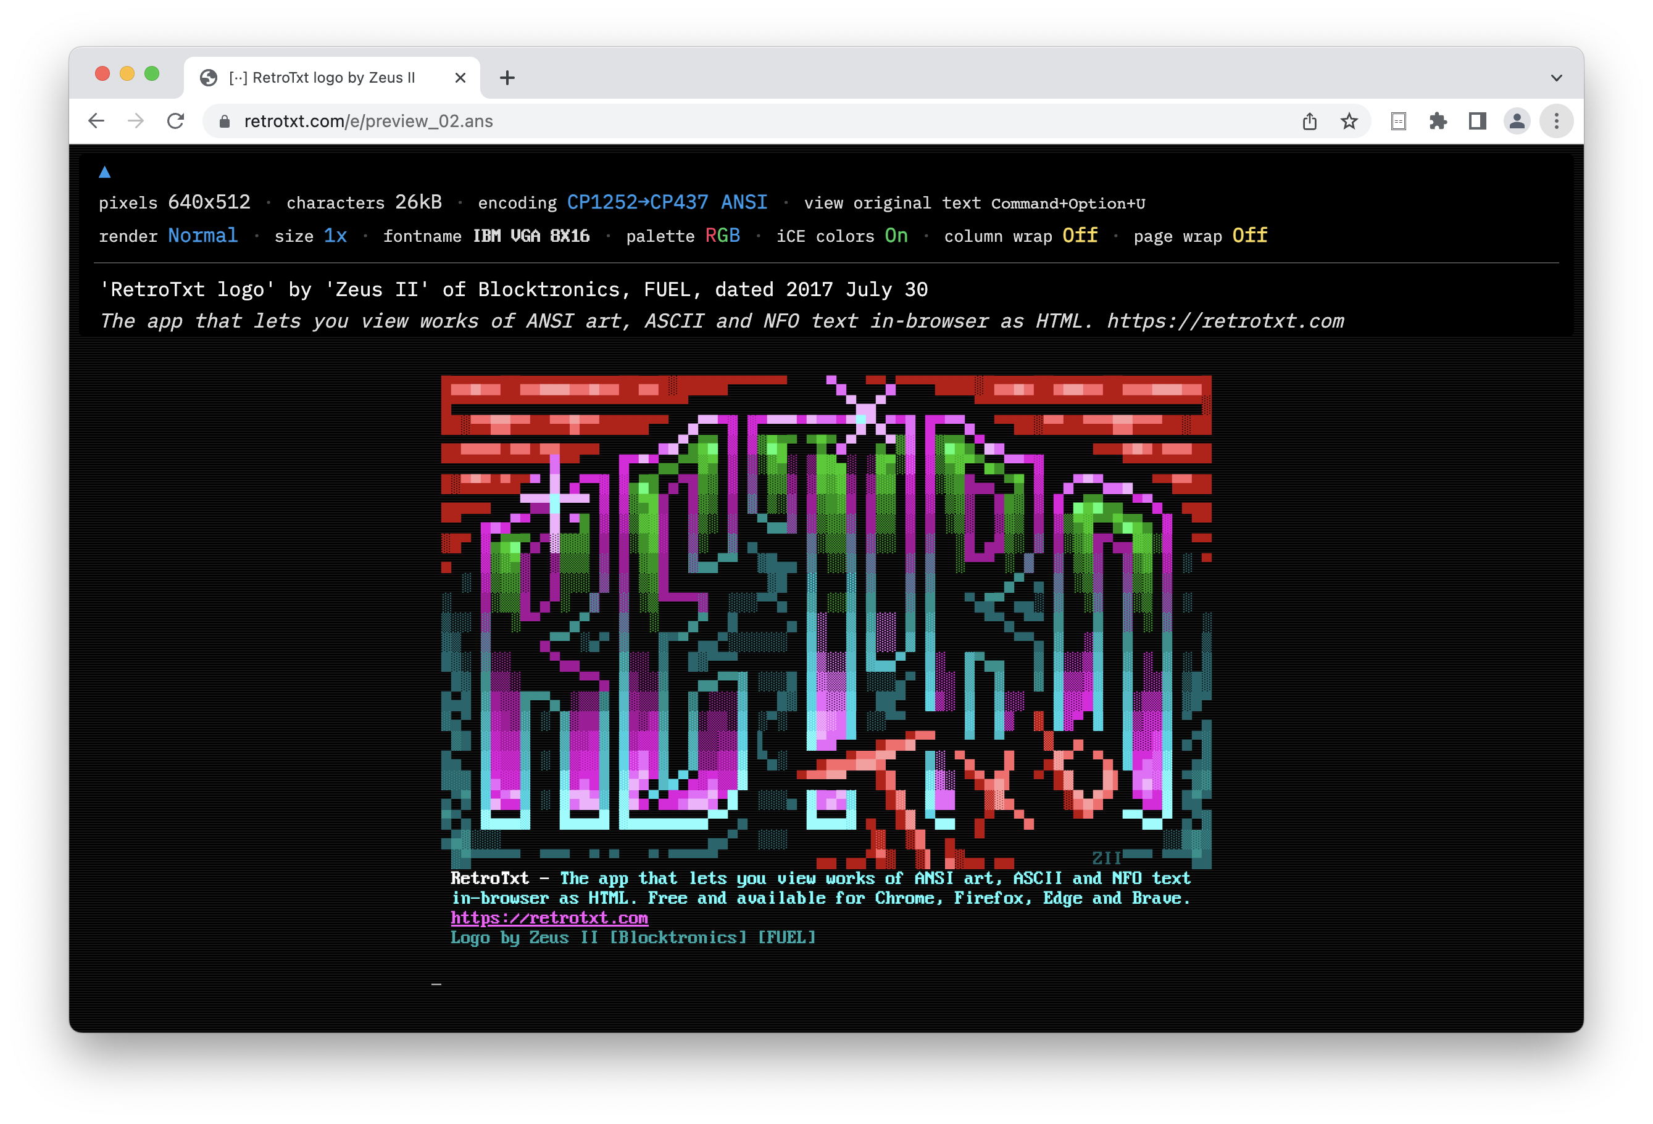Toggle column wrap Off
Screen dimensions: 1653x1124
click(1080, 235)
